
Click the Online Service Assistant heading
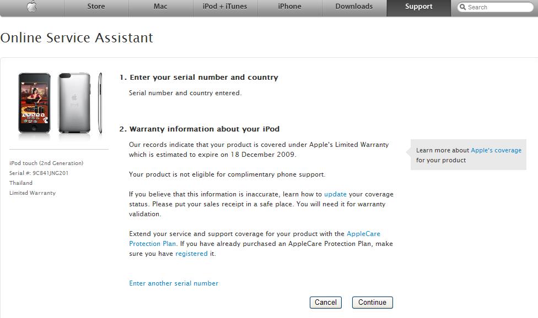[77, 37]
